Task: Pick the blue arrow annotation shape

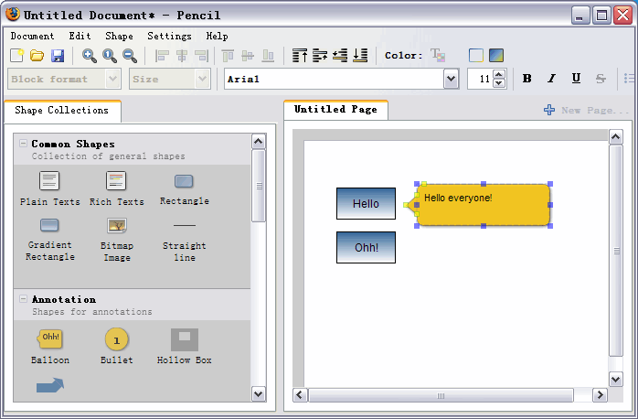Action: [50, 385]
